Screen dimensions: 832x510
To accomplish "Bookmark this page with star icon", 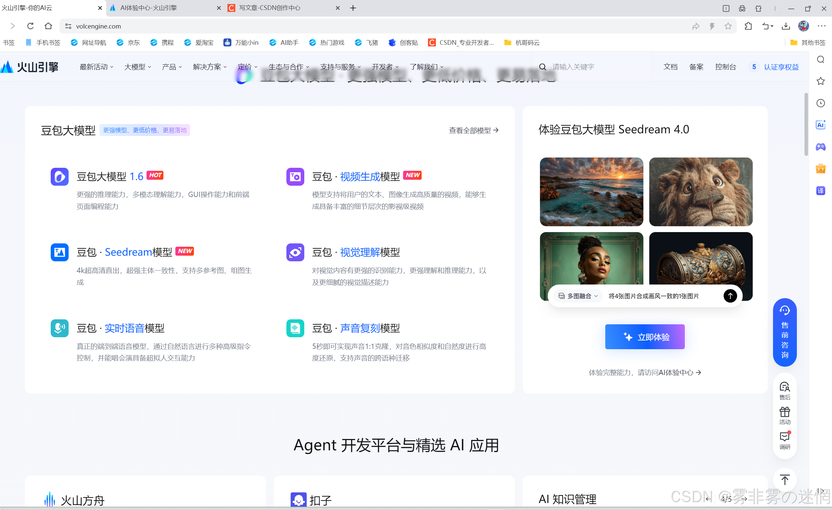I will pyautogui.click(x=728, y=26).
